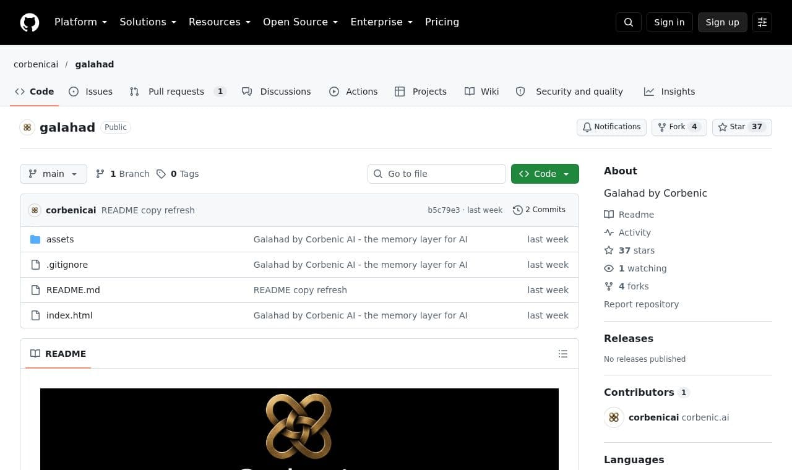The width and height of the screenshot is (792, 470).
Task: Expand the Platform menu
Action: 81,22
